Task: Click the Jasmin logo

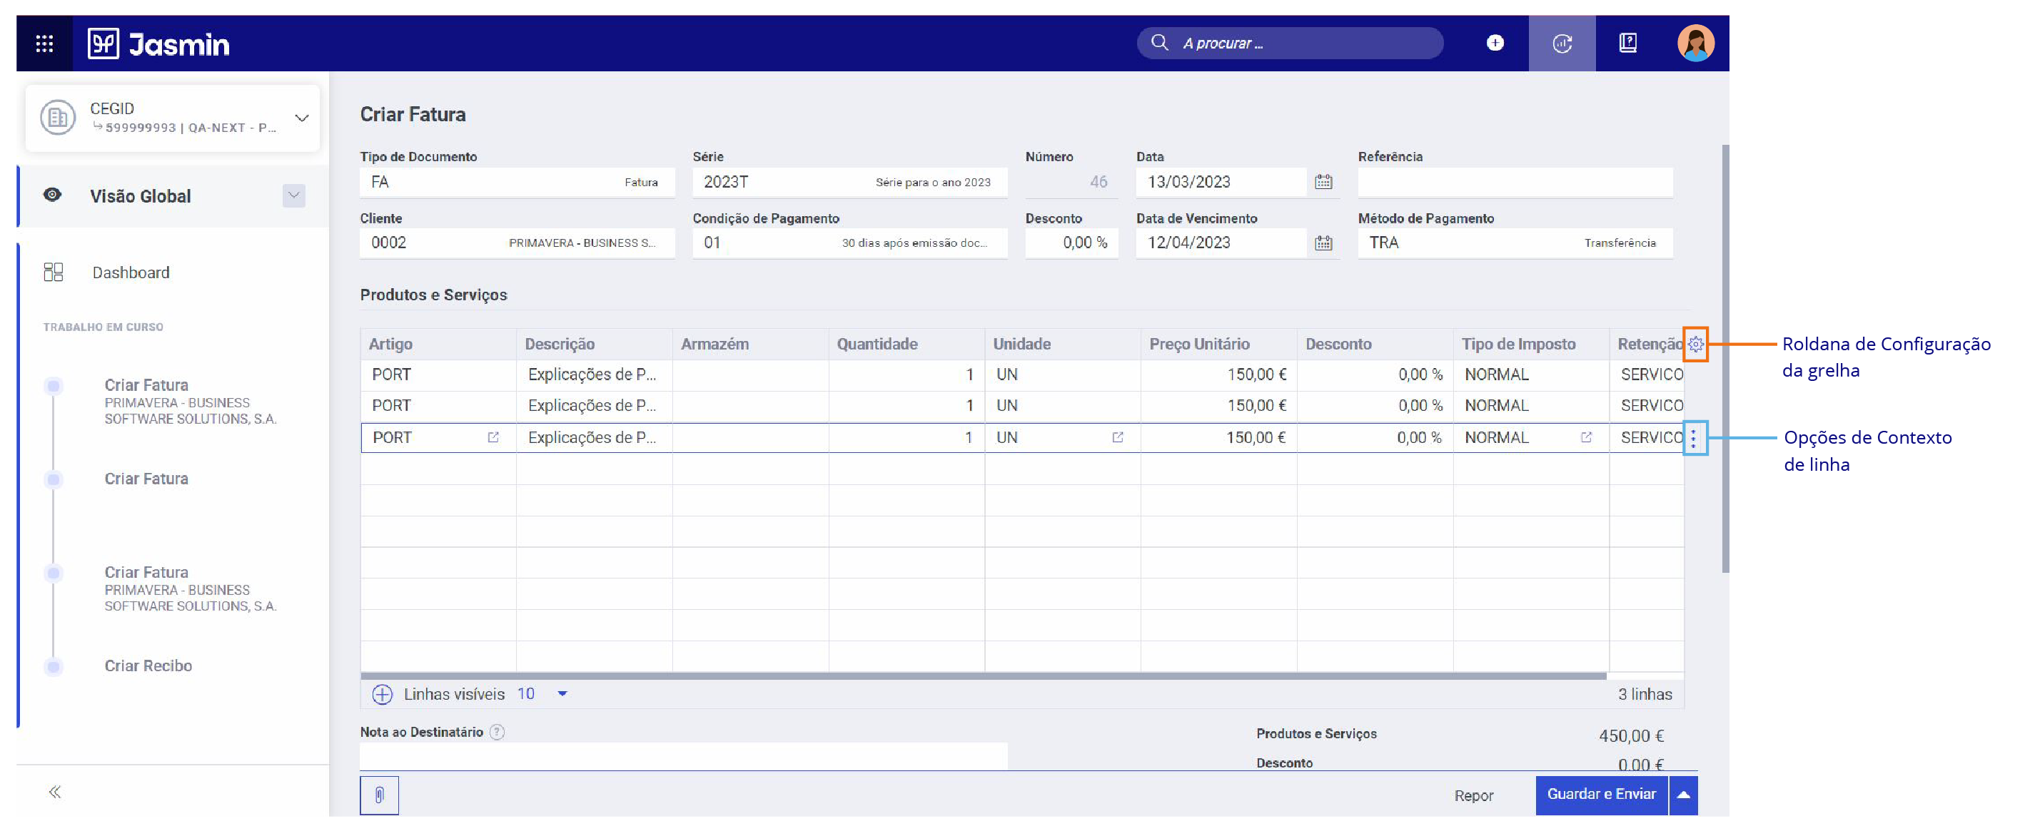Action: click(x=158, y=44)
